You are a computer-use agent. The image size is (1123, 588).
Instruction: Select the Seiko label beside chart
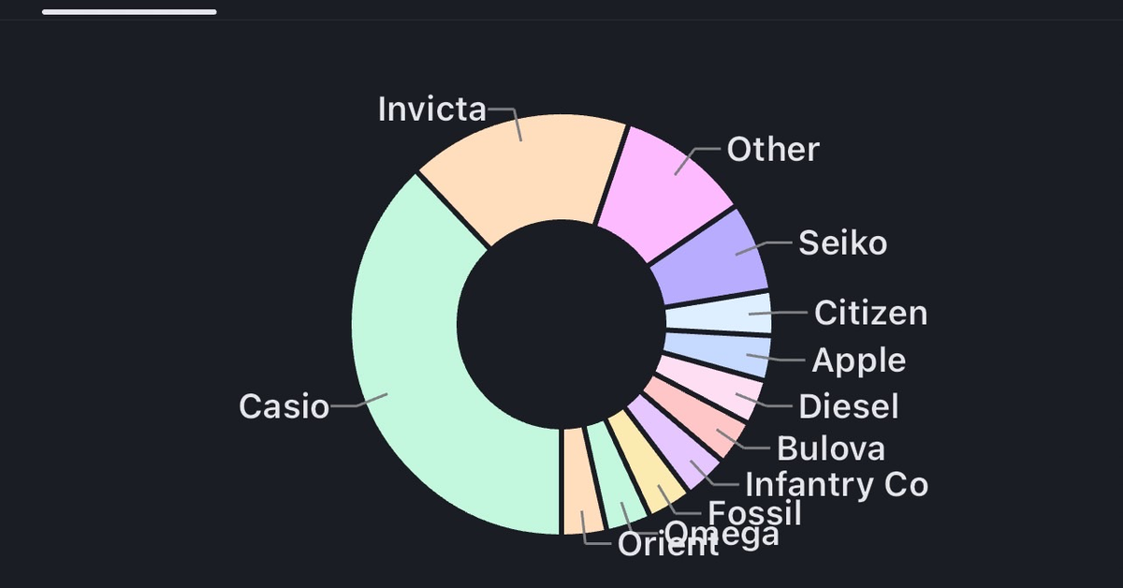click(842, 244)
